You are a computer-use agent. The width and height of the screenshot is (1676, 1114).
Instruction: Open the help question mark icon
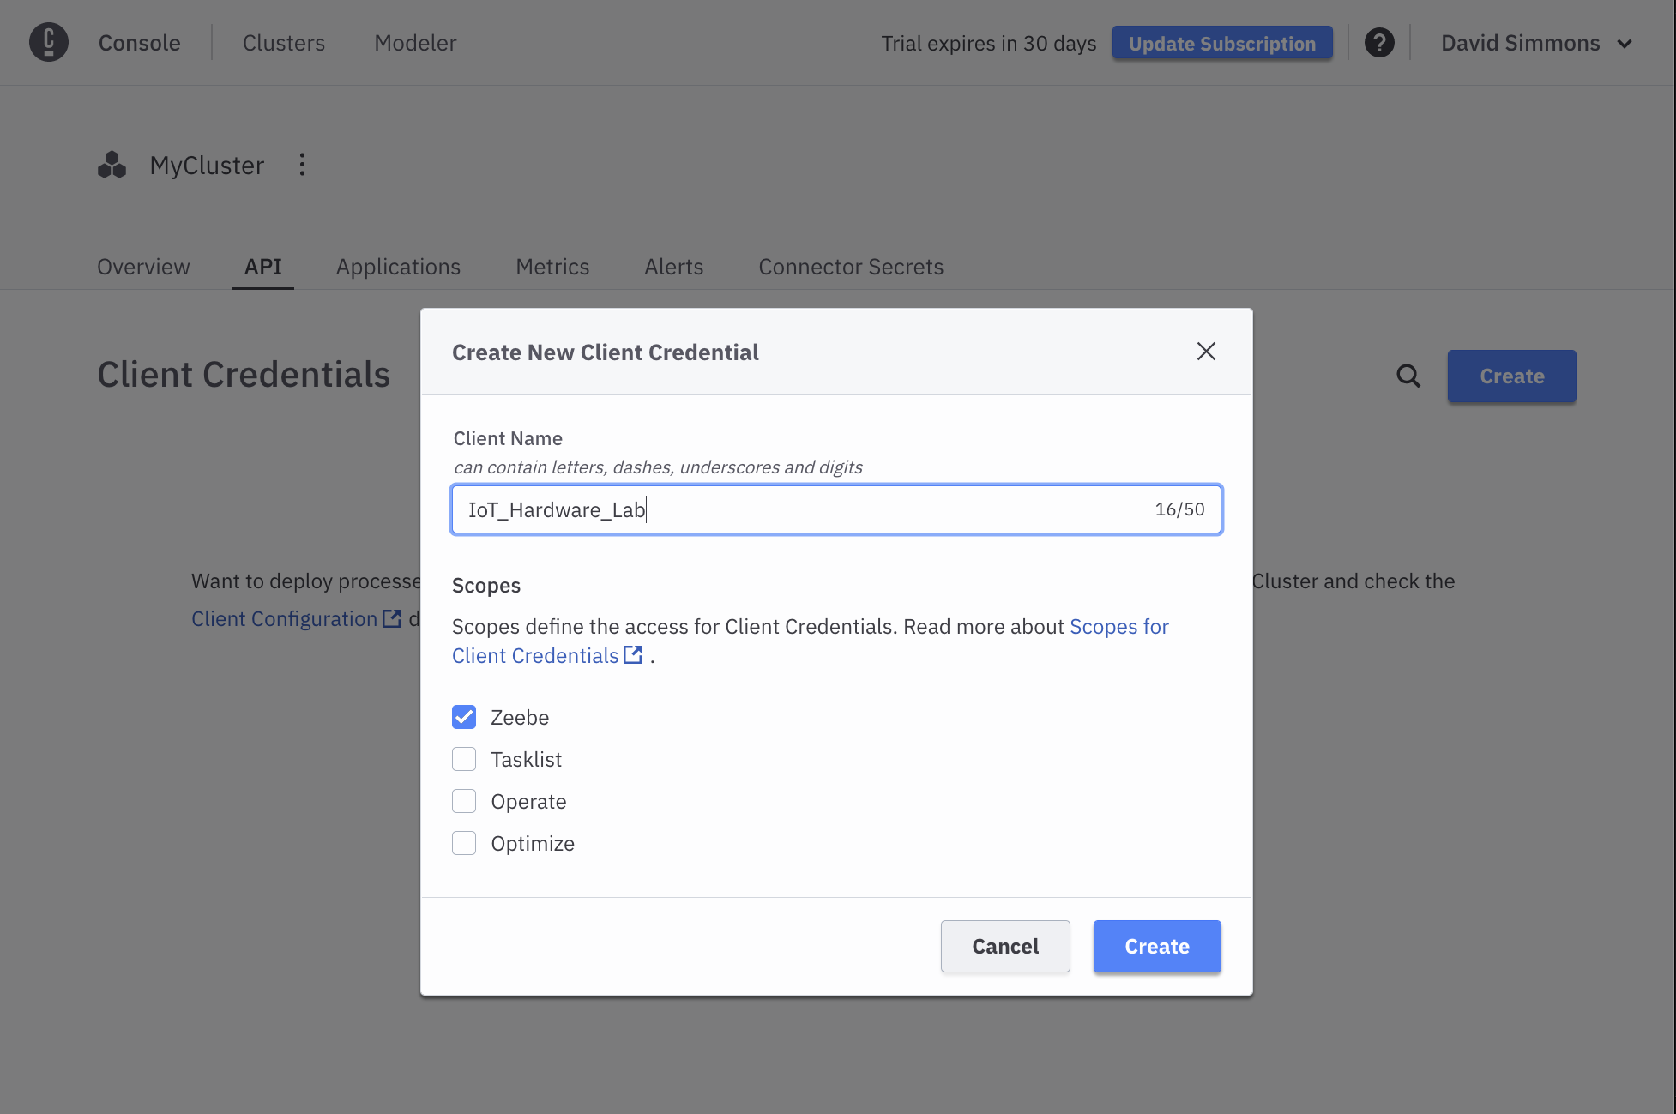pos(1379,43)
